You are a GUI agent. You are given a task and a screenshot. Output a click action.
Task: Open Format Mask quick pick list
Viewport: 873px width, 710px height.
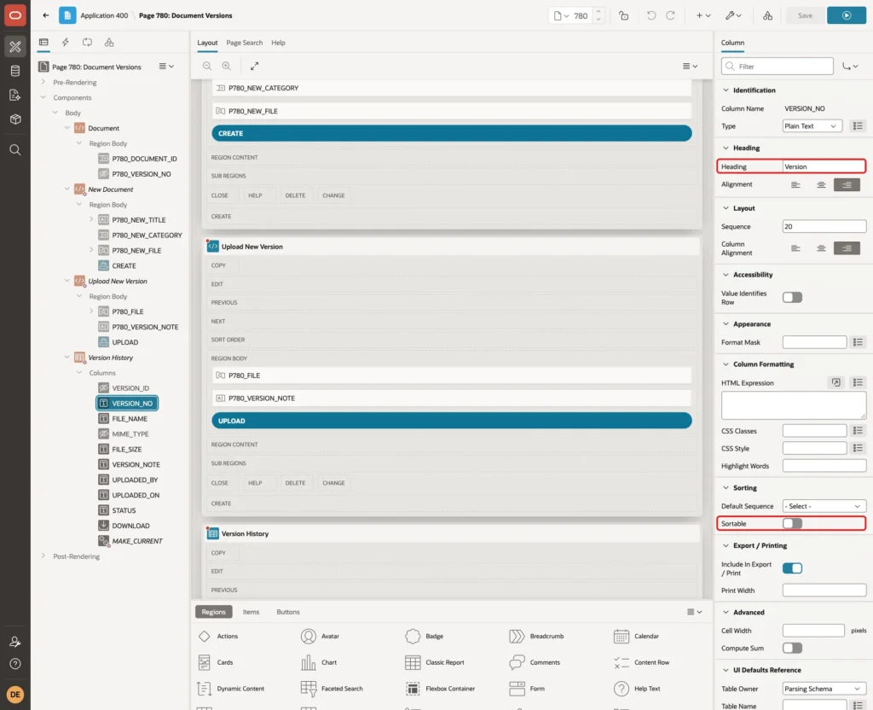858,342
